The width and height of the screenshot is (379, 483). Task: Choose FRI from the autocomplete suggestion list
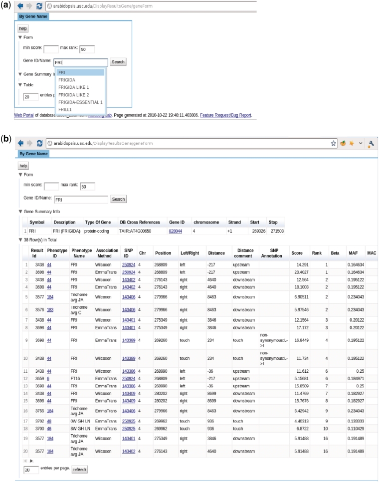(x=80, y=72)
